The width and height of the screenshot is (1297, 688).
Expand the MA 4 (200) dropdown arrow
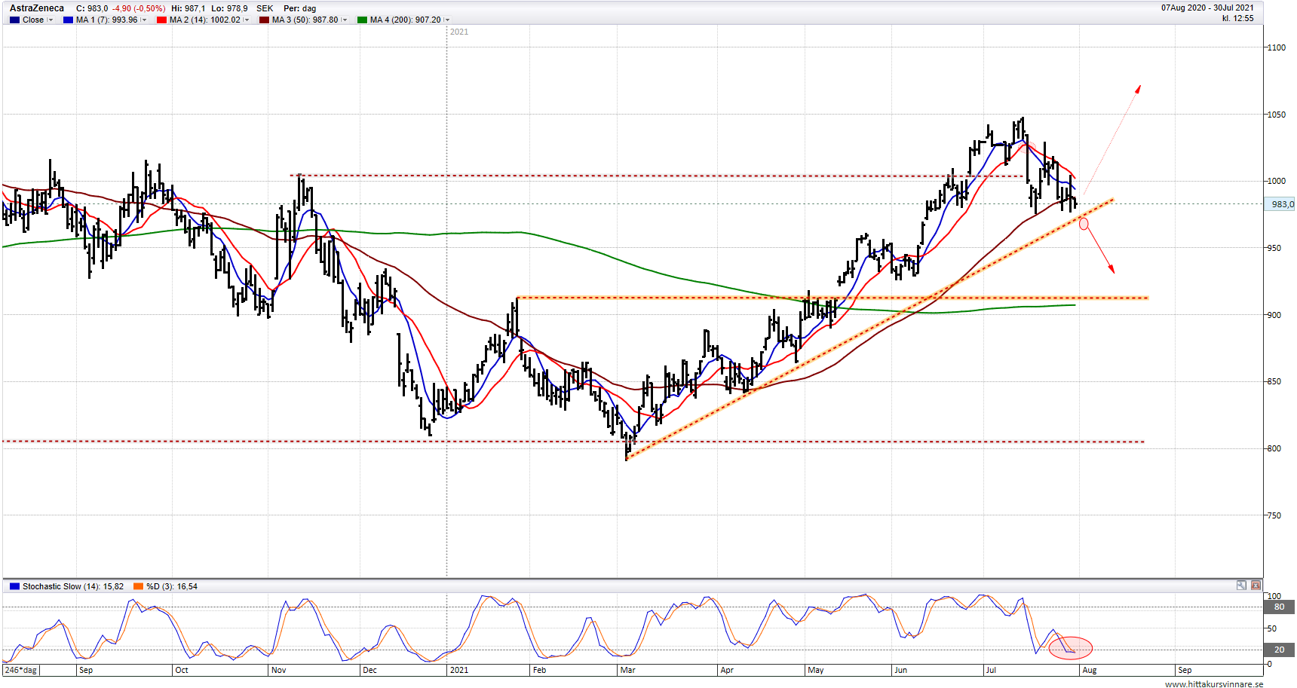tap(447, 20)
